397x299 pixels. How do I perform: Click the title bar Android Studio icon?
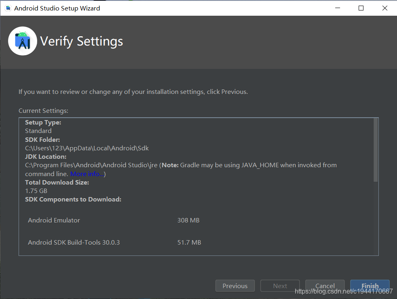click(8, 8)
